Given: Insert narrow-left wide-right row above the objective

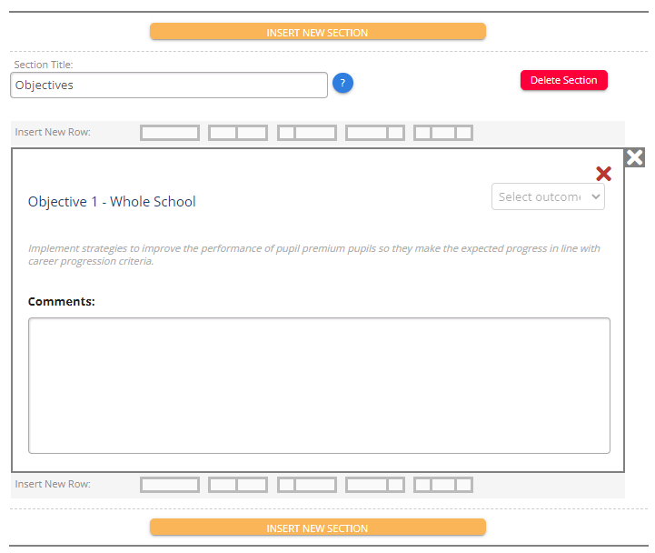Looking at the screenshot, I should point(307,133).
